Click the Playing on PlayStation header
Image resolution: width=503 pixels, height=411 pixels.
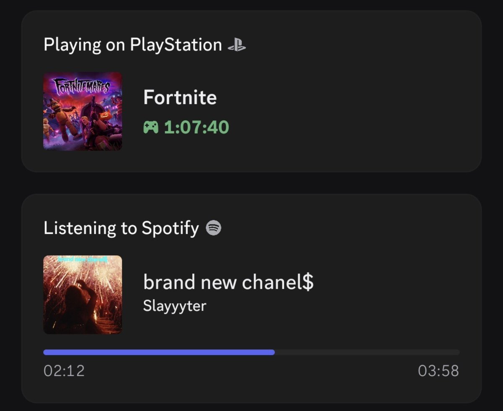[x=132, y=45]
